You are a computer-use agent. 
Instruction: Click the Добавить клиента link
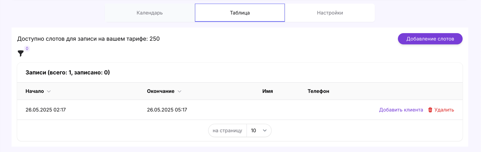tap(401, 110)
